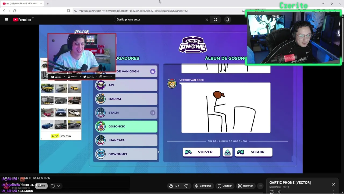Image resolution: width=344 pixels, height=194 pixels.
Task: Click Vector Van Gogh avatar beside the drawing
Action: click(172, 84)
